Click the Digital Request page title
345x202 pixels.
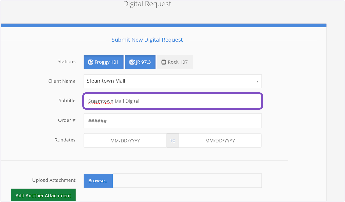click(147, 4)
